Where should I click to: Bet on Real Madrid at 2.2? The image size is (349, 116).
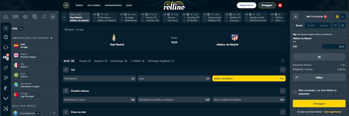(99, 79)
